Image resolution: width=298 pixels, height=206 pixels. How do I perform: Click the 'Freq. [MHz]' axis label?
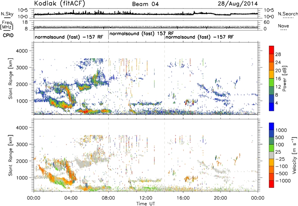(x=7, y=25)
